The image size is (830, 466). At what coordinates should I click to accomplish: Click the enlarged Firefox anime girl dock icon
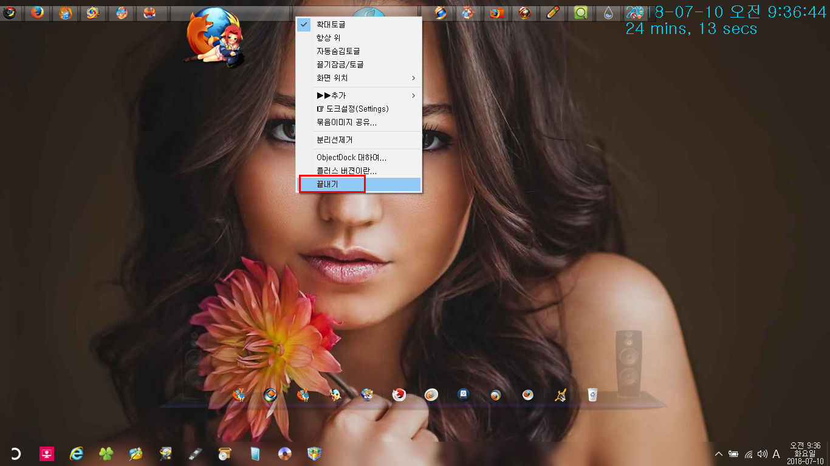pos(216,38)
